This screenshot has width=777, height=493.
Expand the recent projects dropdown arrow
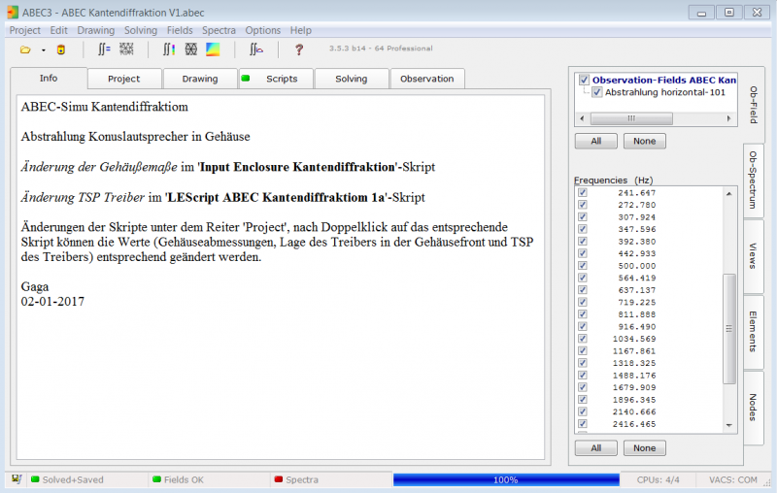[x=44, y=50]
